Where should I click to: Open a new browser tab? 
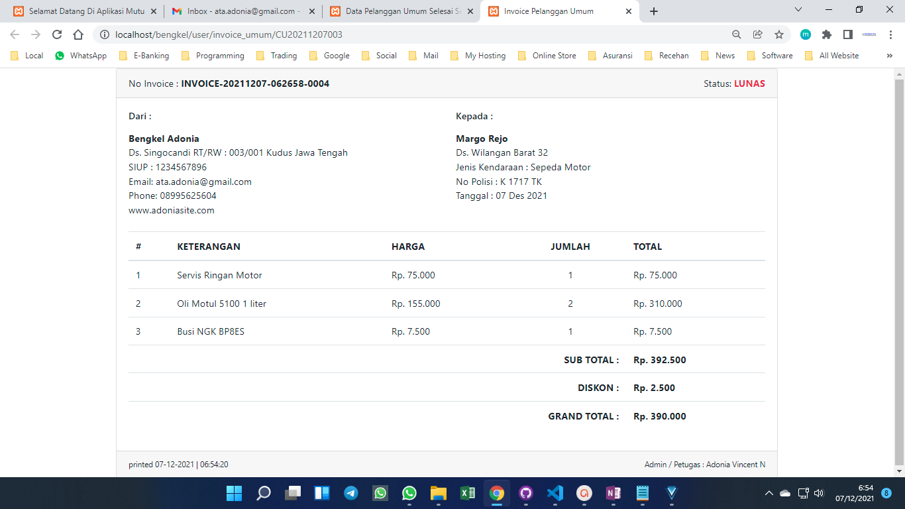coord(654,11)
